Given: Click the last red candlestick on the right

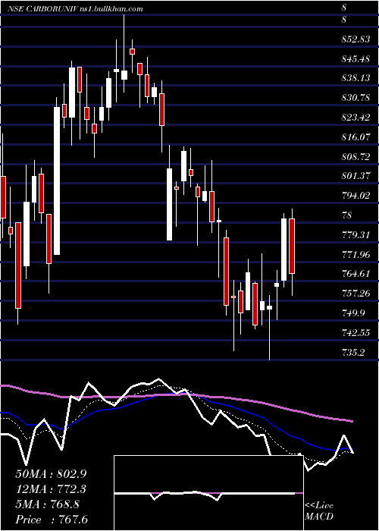Looking at the screenshot, I should [292, 246].
